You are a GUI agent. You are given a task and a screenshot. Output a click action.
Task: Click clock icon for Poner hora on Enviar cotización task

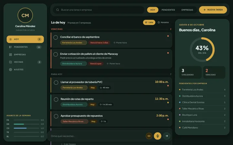(107, 63)
